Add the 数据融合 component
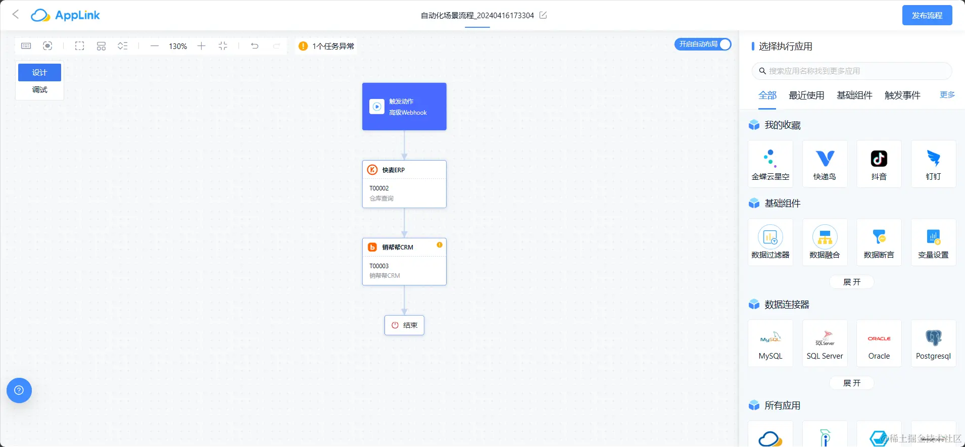965x447 pixels. 825,242
